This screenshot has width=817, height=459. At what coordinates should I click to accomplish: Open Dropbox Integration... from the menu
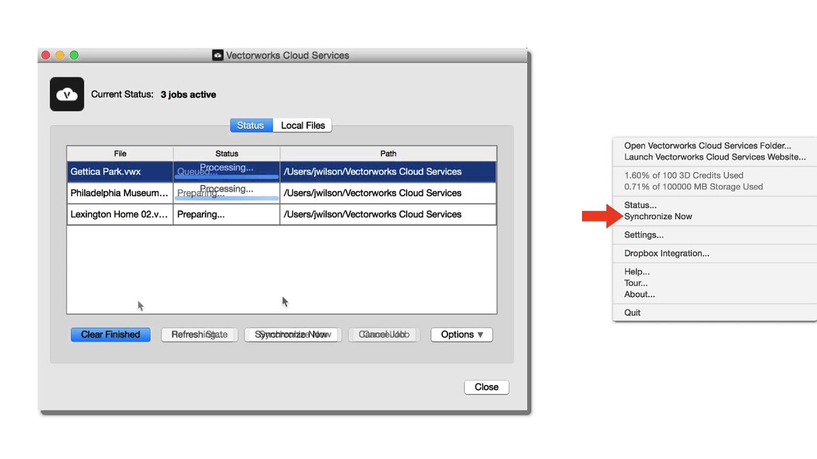[x=667, y=254]
